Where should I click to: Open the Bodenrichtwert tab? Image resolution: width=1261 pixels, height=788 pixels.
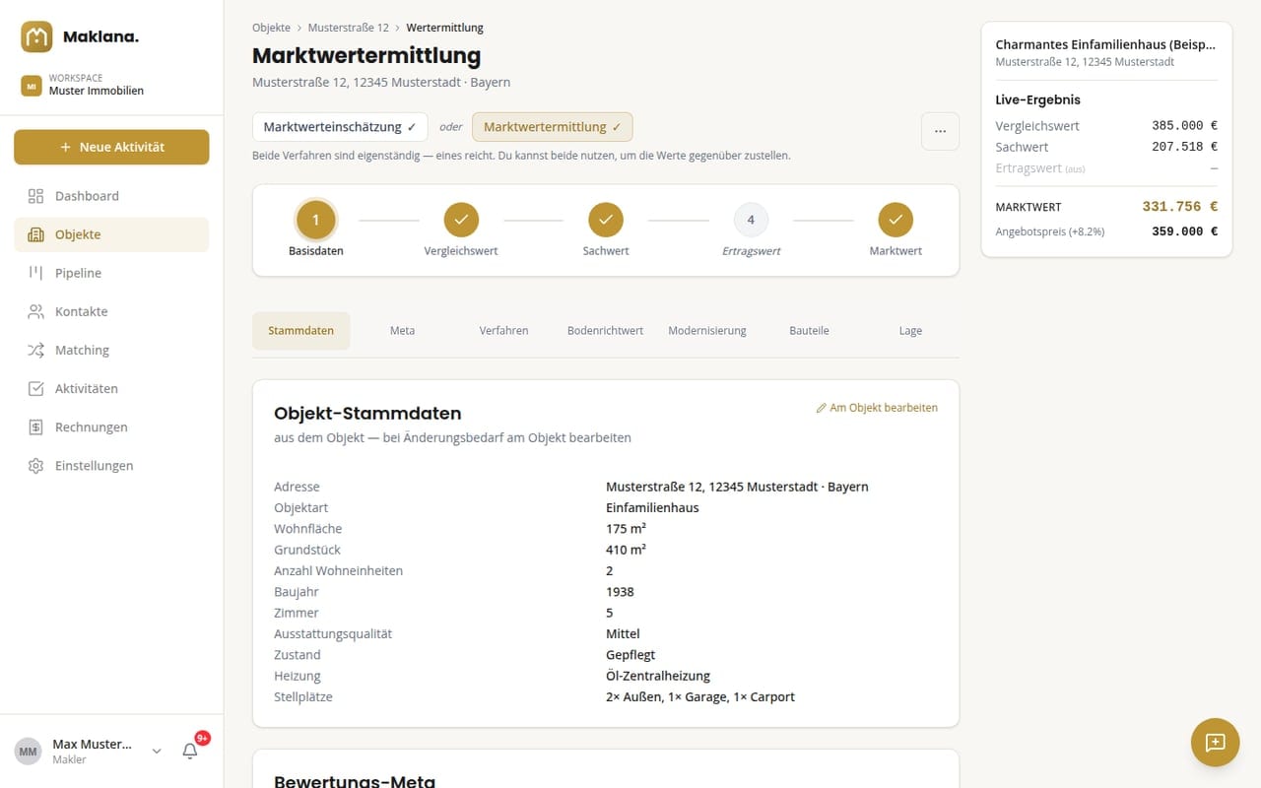coord(605,331)
